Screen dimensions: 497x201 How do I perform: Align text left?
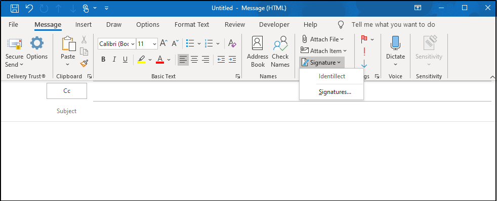point(183,59)
